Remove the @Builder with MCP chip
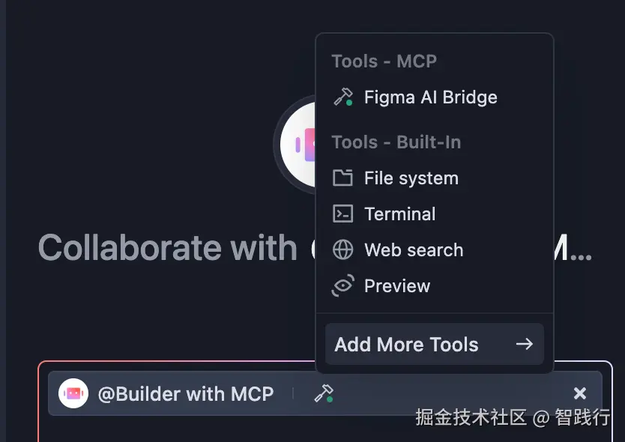The height and width of the screenshot is (442, 625). click(580, 393)
